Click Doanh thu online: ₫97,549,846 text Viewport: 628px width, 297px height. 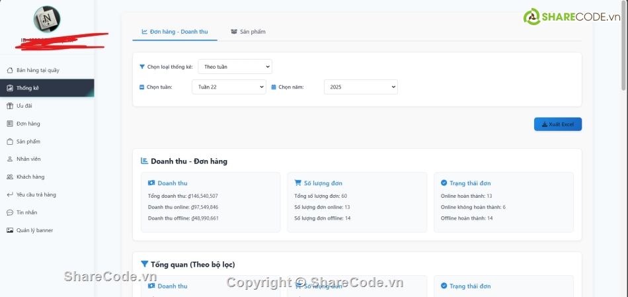(x=183, y=207)
